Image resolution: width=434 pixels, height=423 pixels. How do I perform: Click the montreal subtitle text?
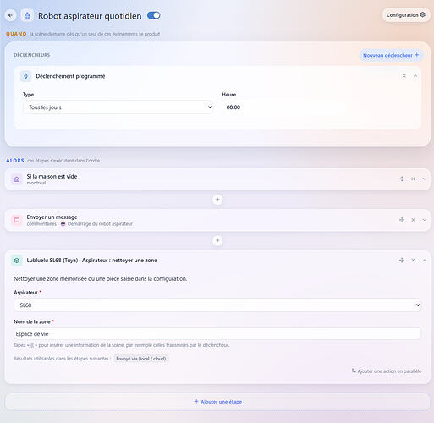(36, 183)
